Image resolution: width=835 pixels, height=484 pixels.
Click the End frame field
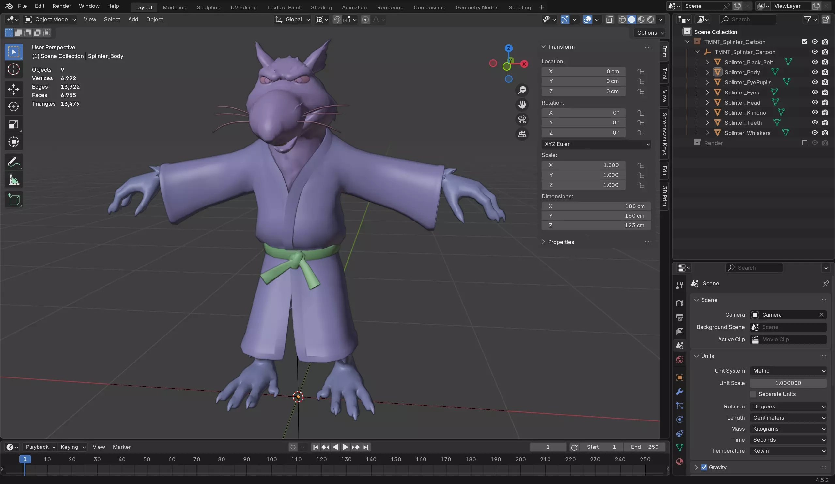(644, 447)
